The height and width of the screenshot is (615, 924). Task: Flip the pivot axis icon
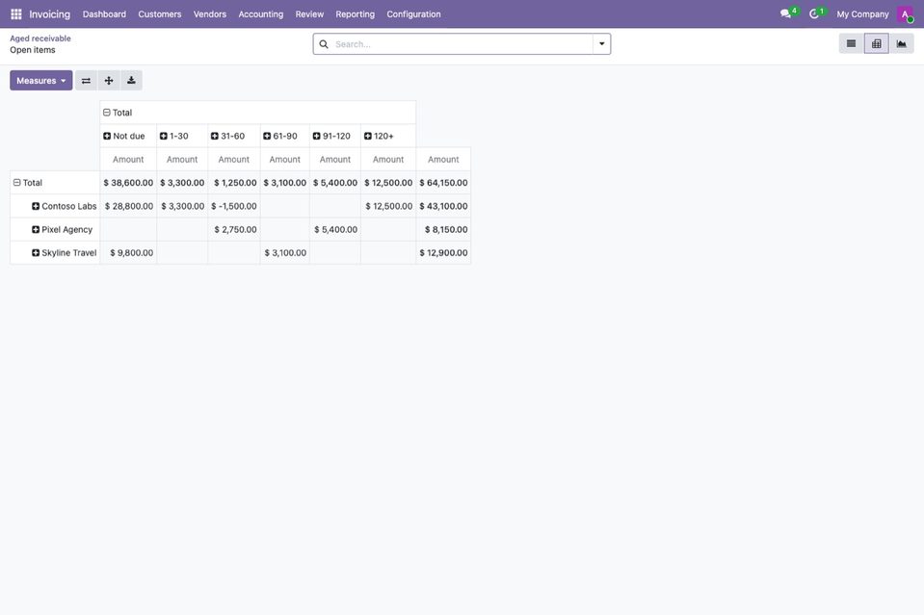(86, 81)
